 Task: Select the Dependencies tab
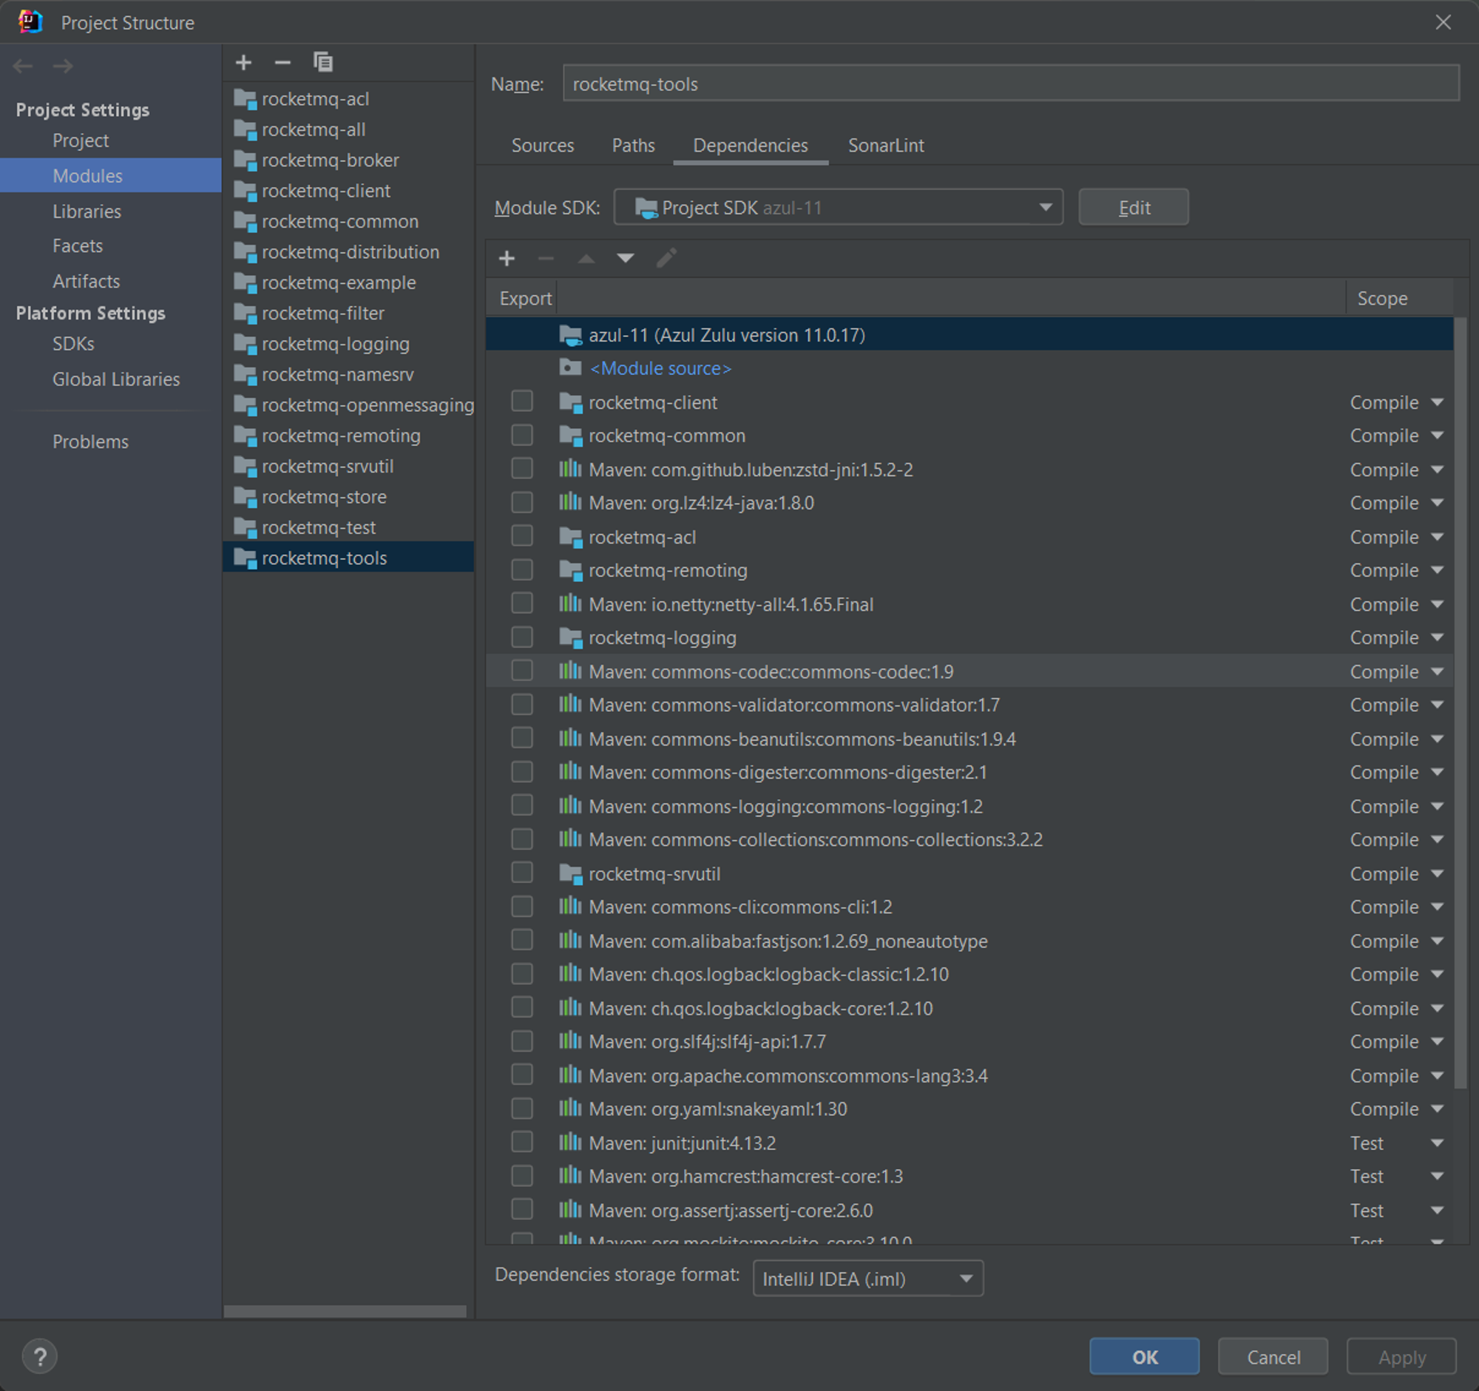(750, 146)
